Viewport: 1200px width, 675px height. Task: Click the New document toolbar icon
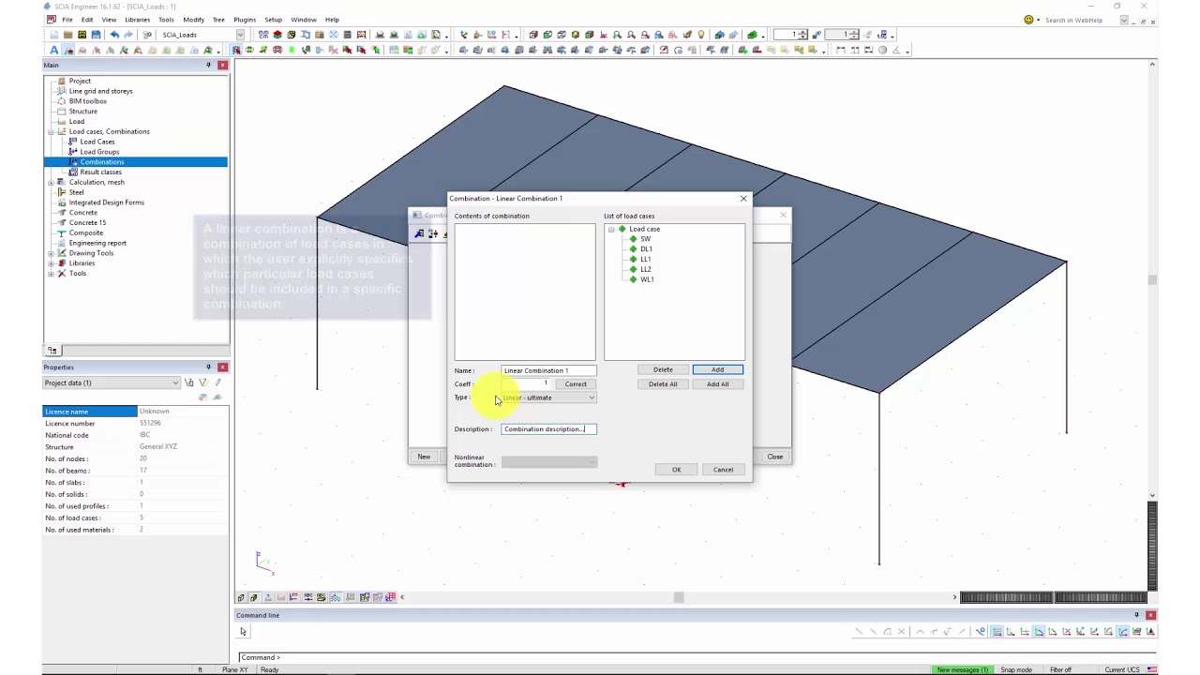coord(55,35)
